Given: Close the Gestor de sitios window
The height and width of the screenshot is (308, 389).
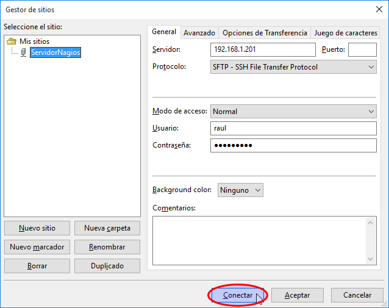Looking at the screenshot, I should [x=379, y=9].
